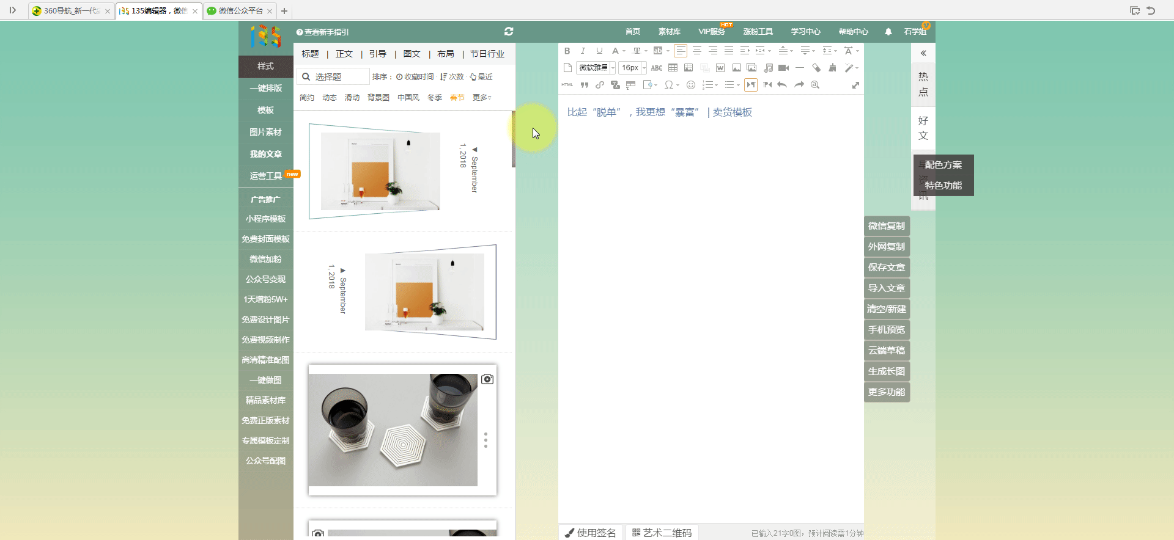Insert a table using the table icon
This screenshot has height=540, width=1174.
coord(673,68)
